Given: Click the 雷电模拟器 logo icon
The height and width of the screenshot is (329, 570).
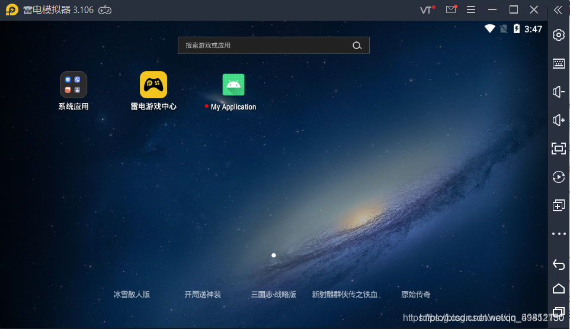Looking at the screenshot, I should pos(12,10).
